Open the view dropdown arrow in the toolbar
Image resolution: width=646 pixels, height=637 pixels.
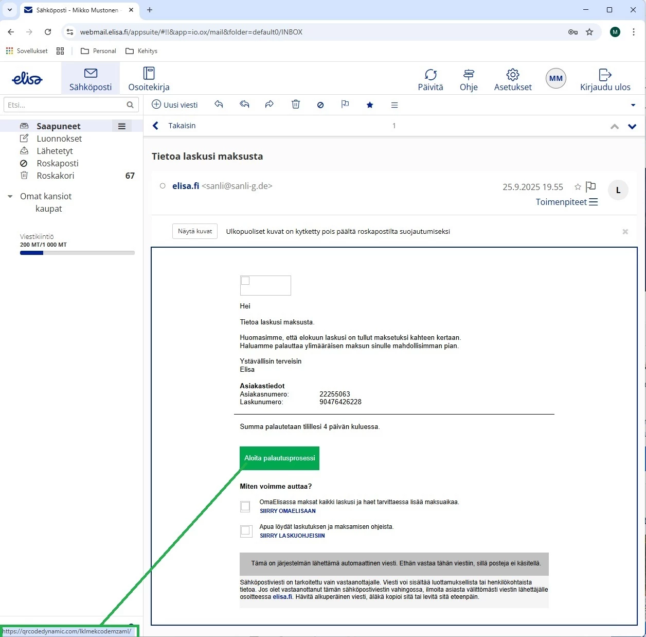click(633, 105)
